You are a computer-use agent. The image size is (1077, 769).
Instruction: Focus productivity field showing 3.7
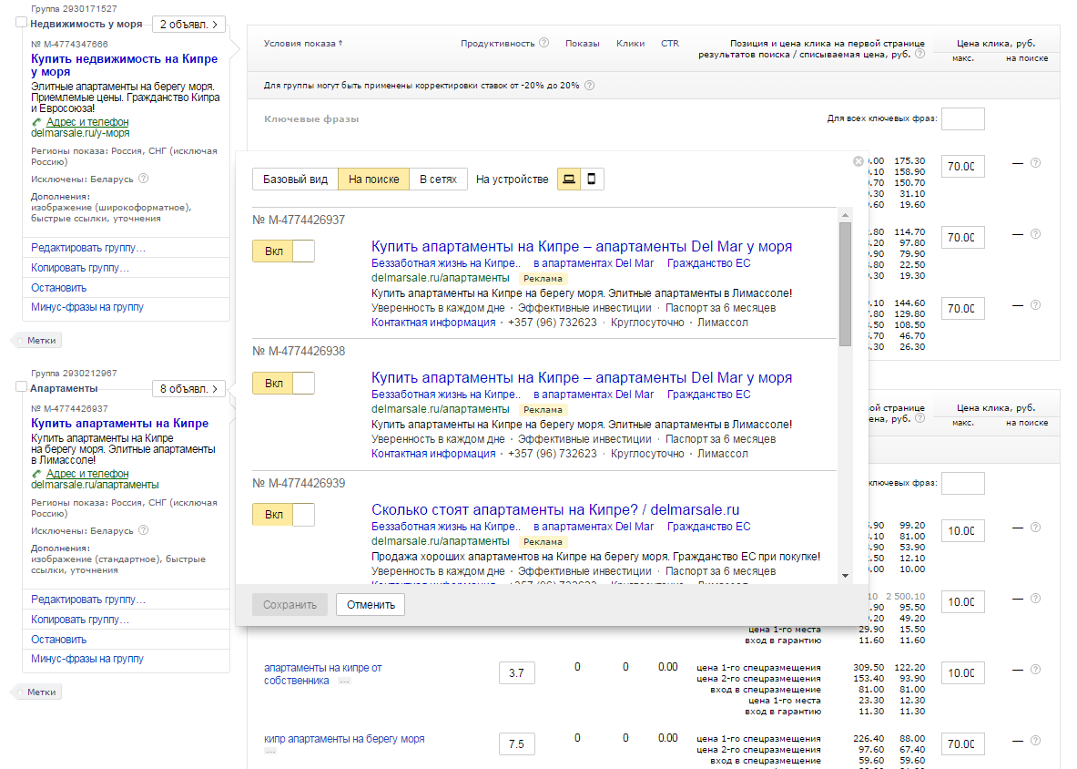coord(517,672)
